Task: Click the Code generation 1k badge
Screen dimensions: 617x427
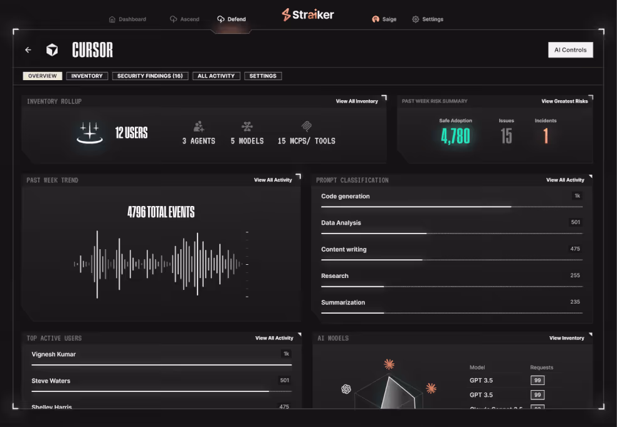Action: click(577, 196)
